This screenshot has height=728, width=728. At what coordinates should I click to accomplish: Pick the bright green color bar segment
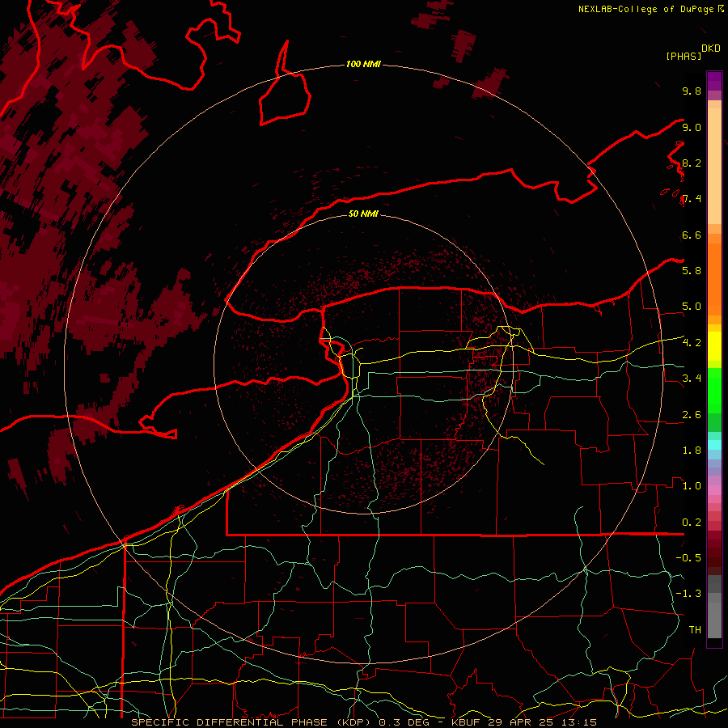point(714,390)
